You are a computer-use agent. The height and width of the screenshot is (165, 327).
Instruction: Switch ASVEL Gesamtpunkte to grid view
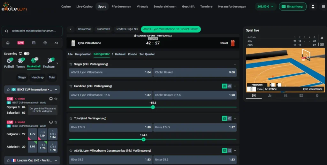pyautogui.click(x=224, y=151)
